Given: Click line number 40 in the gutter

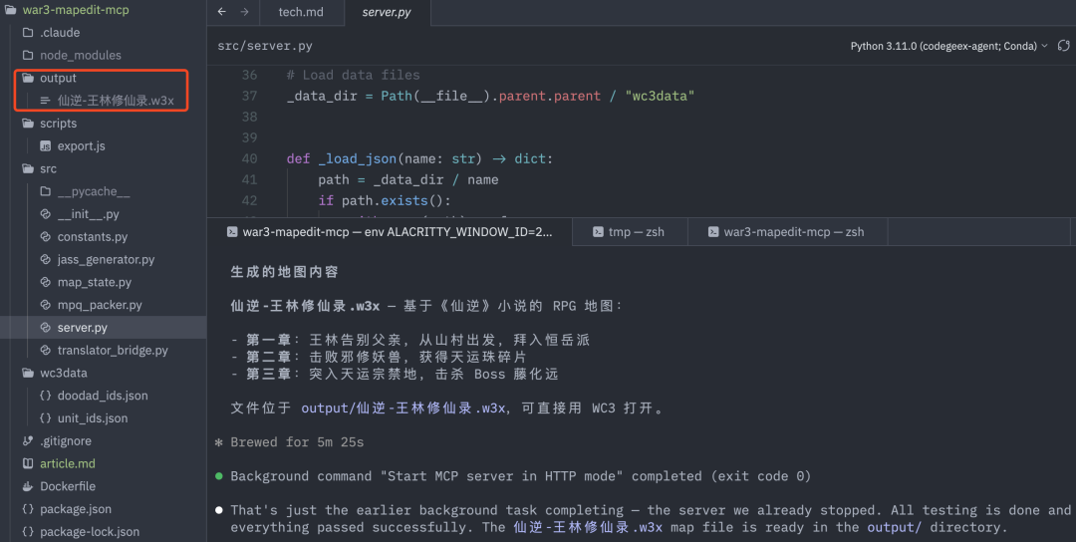Looking at the screenshot, I should click(249, 158).
